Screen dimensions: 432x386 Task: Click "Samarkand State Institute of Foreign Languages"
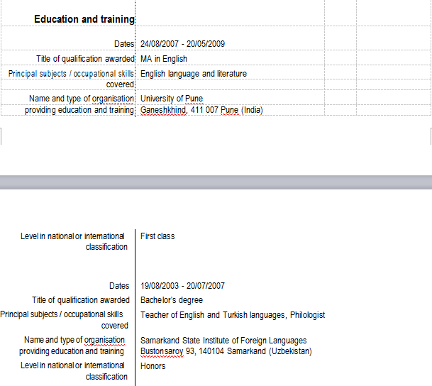[223, 341]
